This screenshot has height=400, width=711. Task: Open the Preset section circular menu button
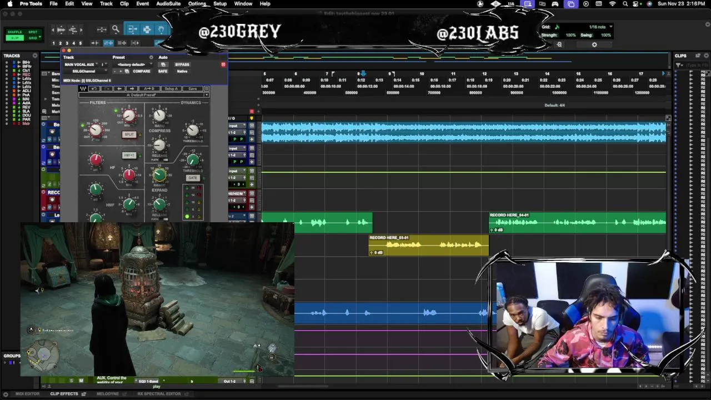[151, 57]
